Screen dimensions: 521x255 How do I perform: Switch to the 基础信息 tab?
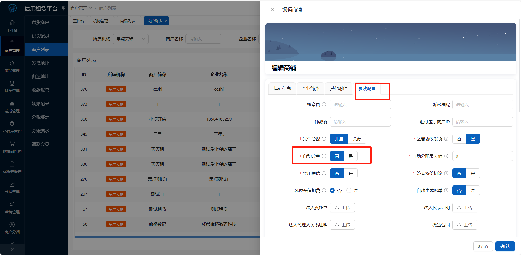[x=282, y=88]
